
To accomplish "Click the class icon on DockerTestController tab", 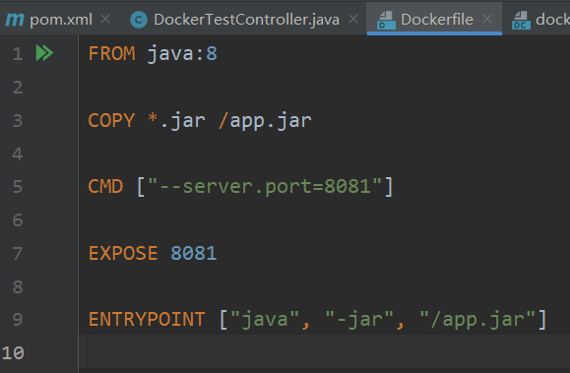I will [139, 20].
